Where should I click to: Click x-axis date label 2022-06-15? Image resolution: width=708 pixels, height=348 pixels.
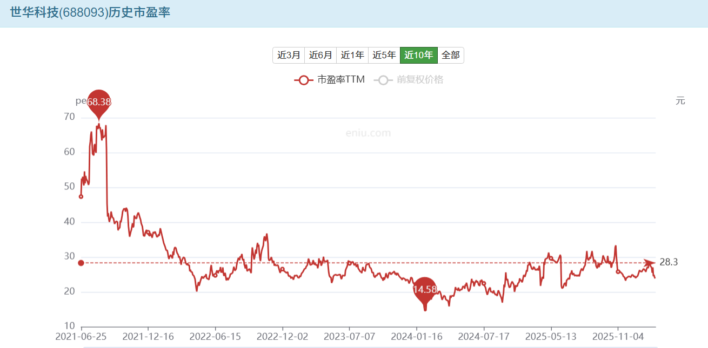[x=215, y=336]
